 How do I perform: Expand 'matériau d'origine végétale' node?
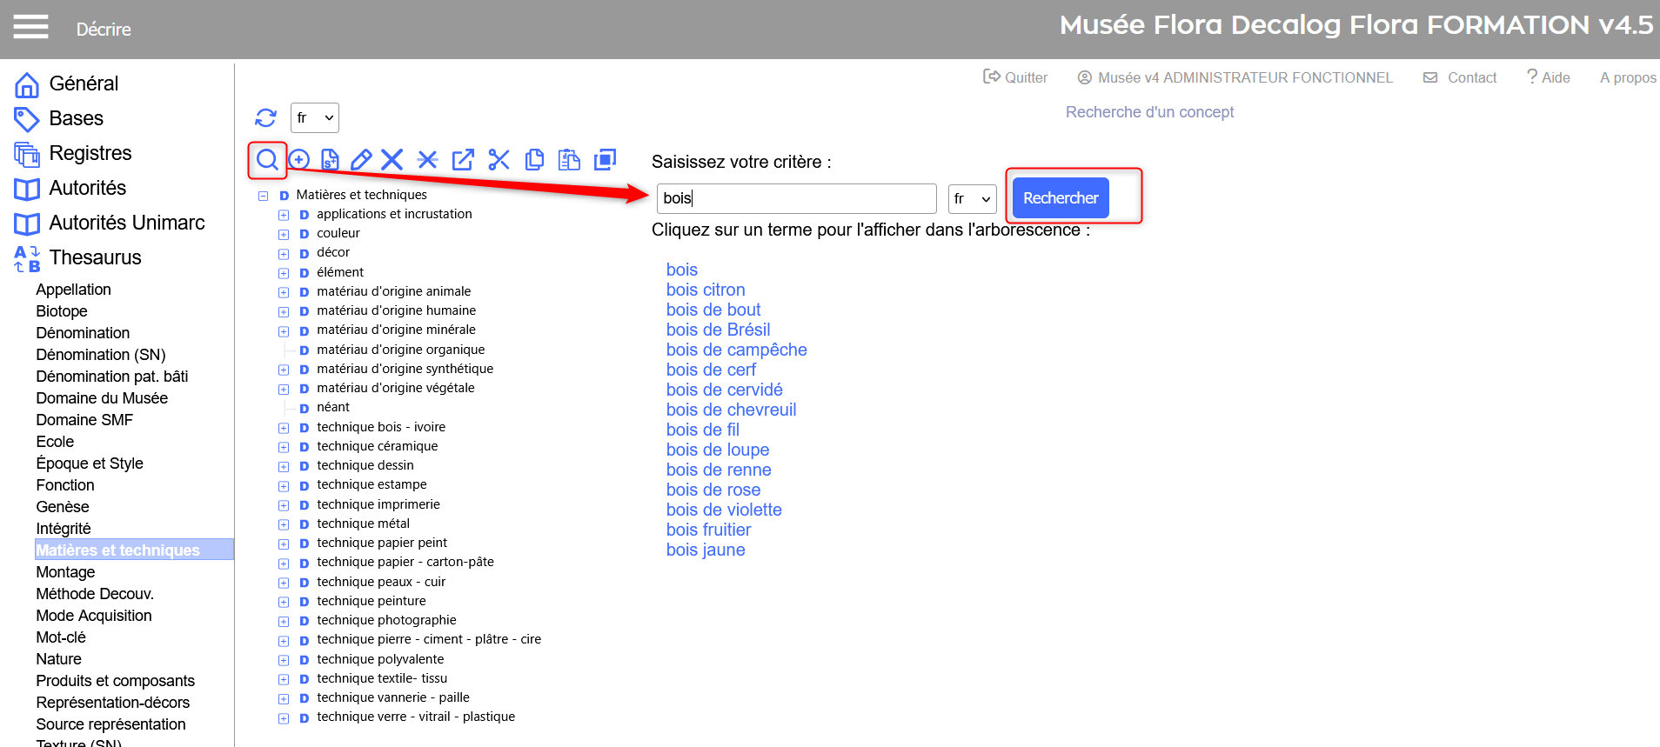(284, 389)
